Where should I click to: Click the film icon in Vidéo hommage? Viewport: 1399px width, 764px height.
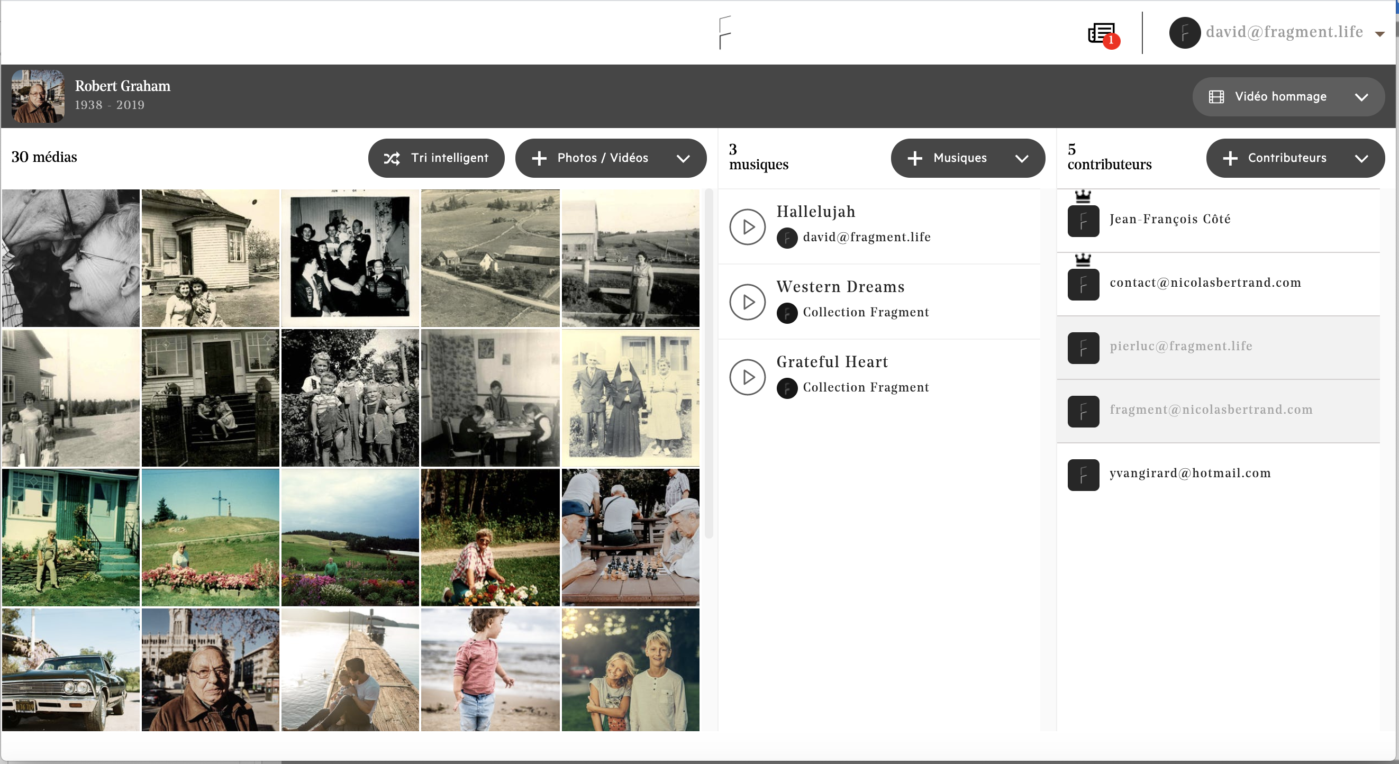click(x=1216, y=97)
